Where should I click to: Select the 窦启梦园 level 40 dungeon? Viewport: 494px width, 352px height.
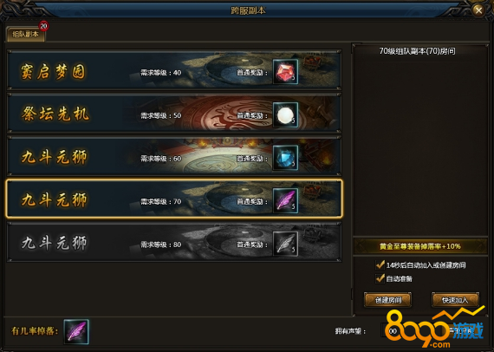(x=174, y=70)
